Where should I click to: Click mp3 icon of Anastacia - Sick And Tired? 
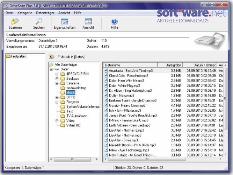[106, 70]
